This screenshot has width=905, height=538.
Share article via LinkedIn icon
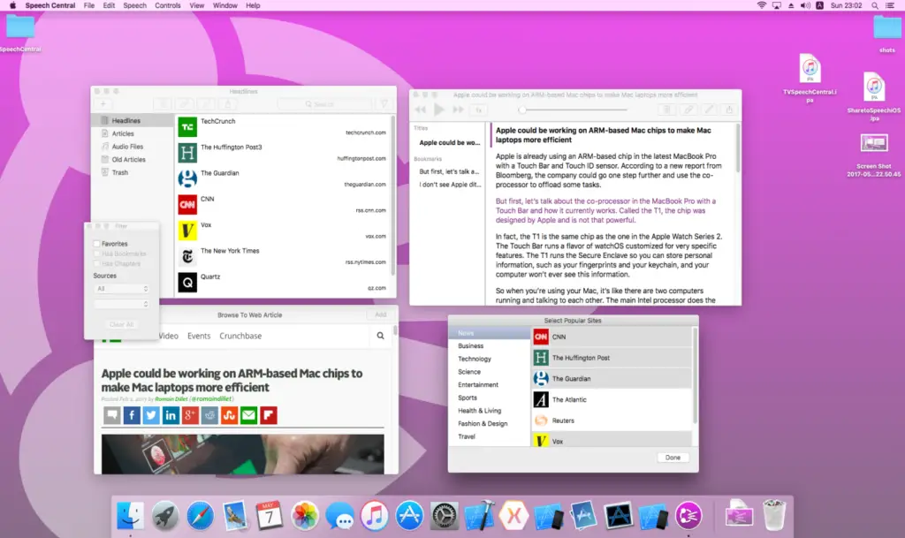click(171, 415)
